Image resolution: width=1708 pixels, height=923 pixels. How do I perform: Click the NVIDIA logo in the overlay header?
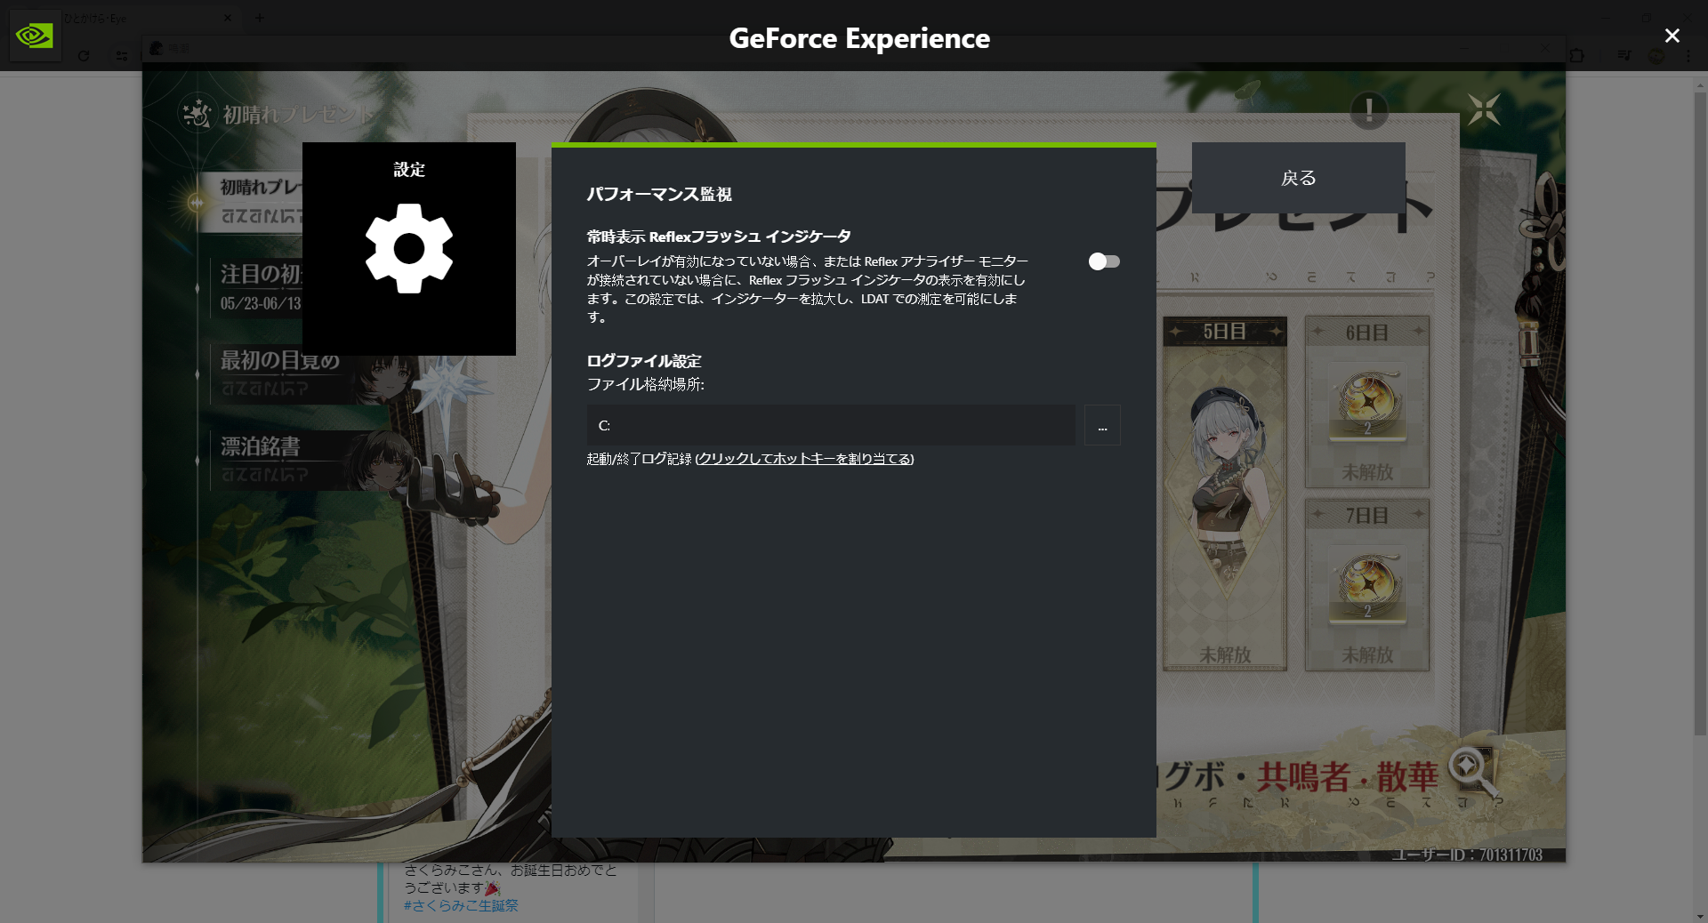[x=35, y=36]
